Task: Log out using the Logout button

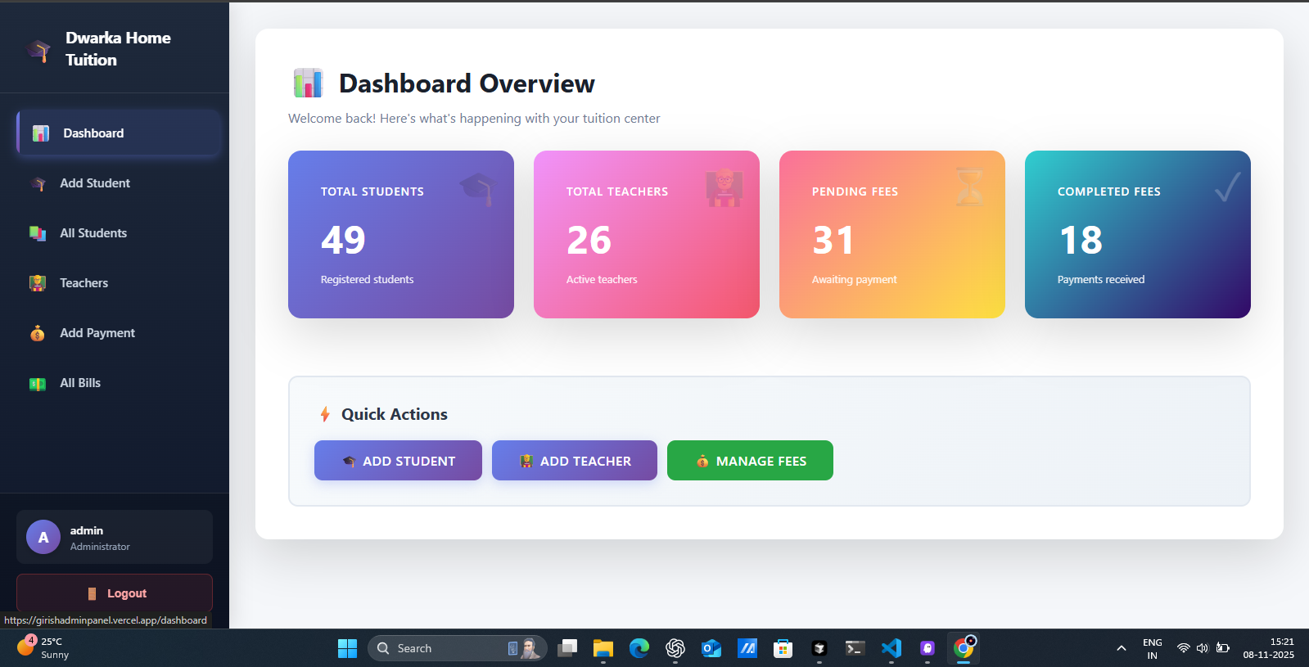Action: (115, 593)
